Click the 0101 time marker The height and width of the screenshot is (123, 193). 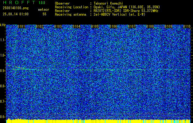tap(21, 26)
